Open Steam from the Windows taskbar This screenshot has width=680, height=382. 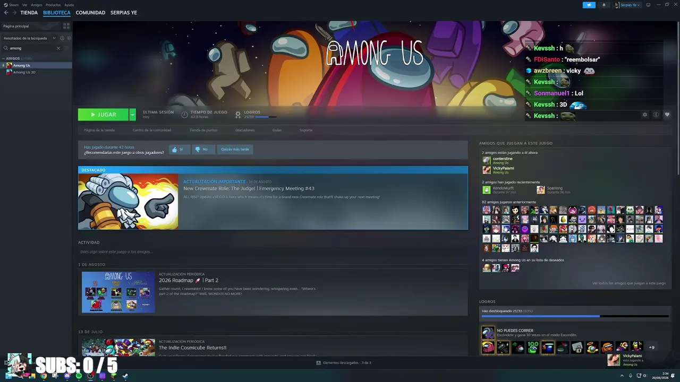coord(125,376)
